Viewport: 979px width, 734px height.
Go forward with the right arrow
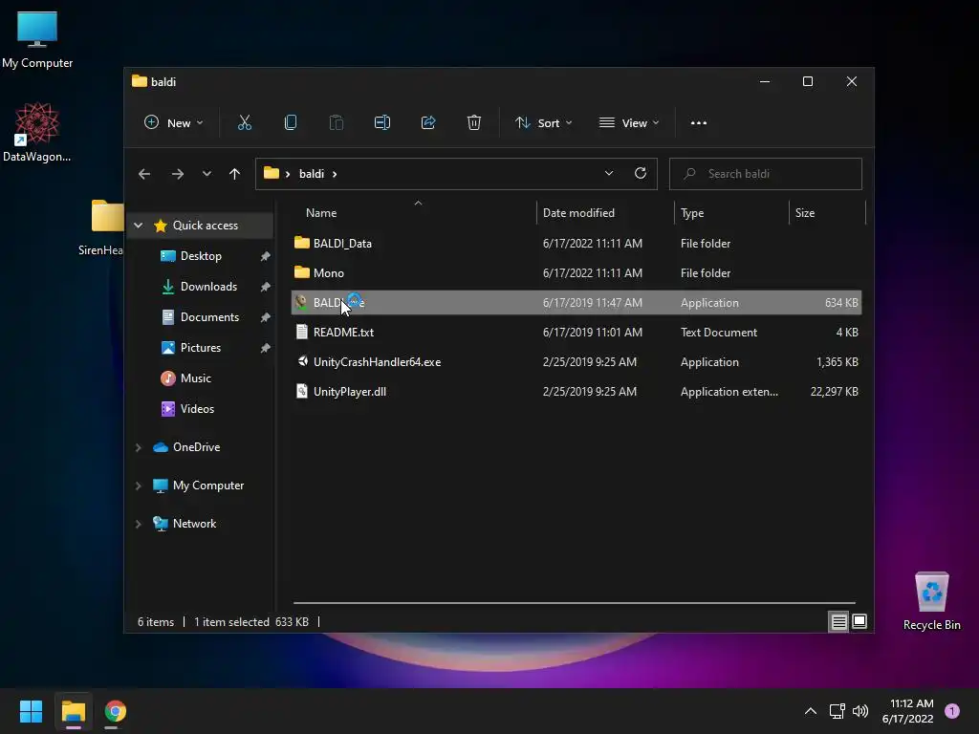(x=177, y=174)
